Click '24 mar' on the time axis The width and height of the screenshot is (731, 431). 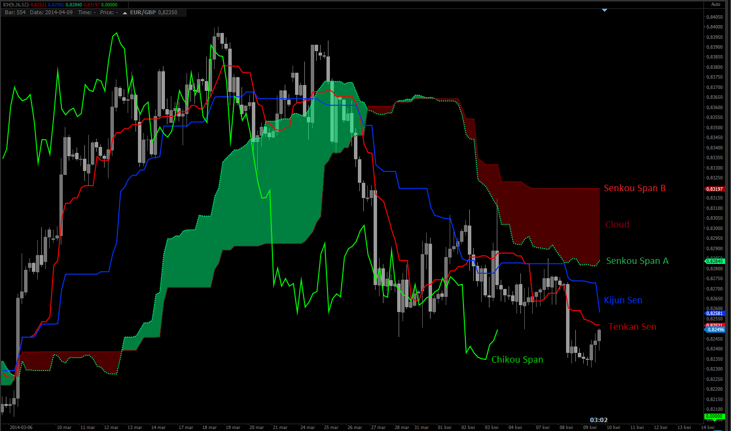pos(307,428)
